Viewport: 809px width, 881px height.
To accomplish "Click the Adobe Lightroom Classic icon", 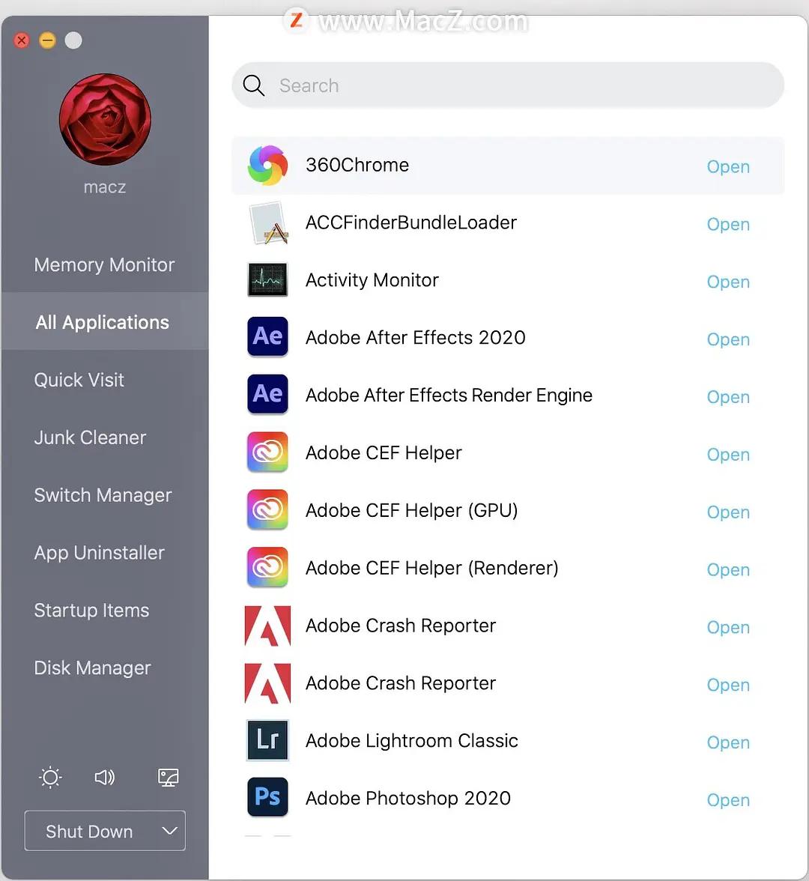I will pos(268,740).
